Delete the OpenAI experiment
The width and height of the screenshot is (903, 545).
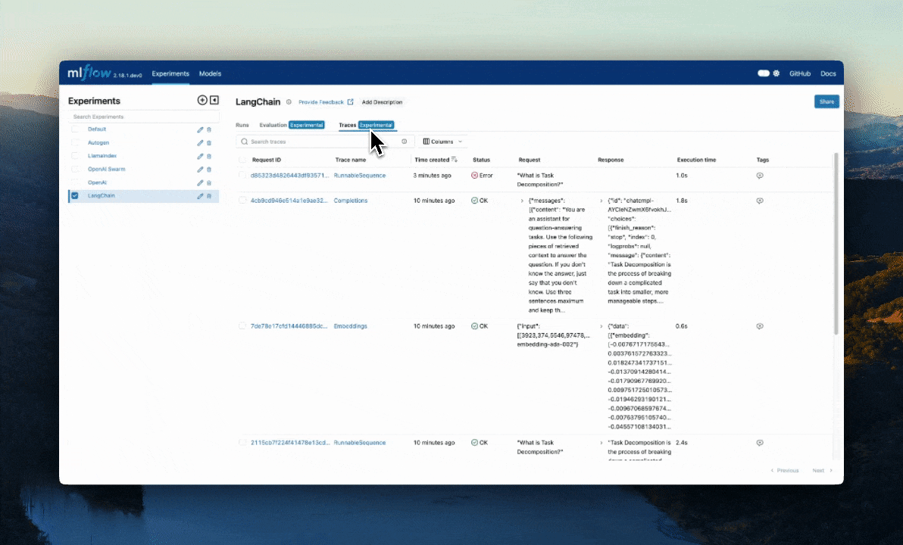click(209, 182)
